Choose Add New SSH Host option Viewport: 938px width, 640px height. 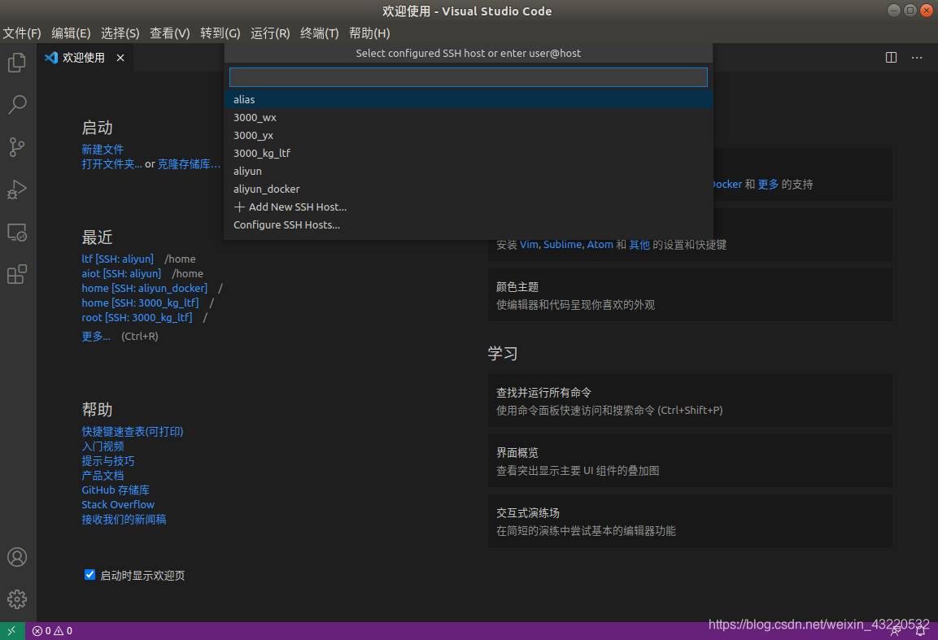(469, 207)
